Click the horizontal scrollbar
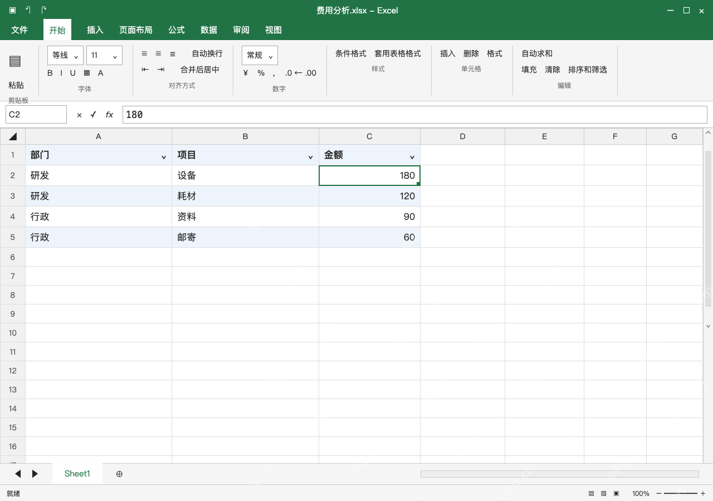713x501 pixels. click(559, 474)
